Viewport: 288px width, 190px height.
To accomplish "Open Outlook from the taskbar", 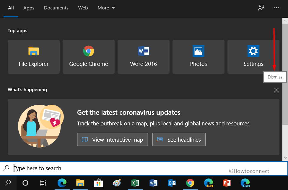I will [x=172, y=183].
